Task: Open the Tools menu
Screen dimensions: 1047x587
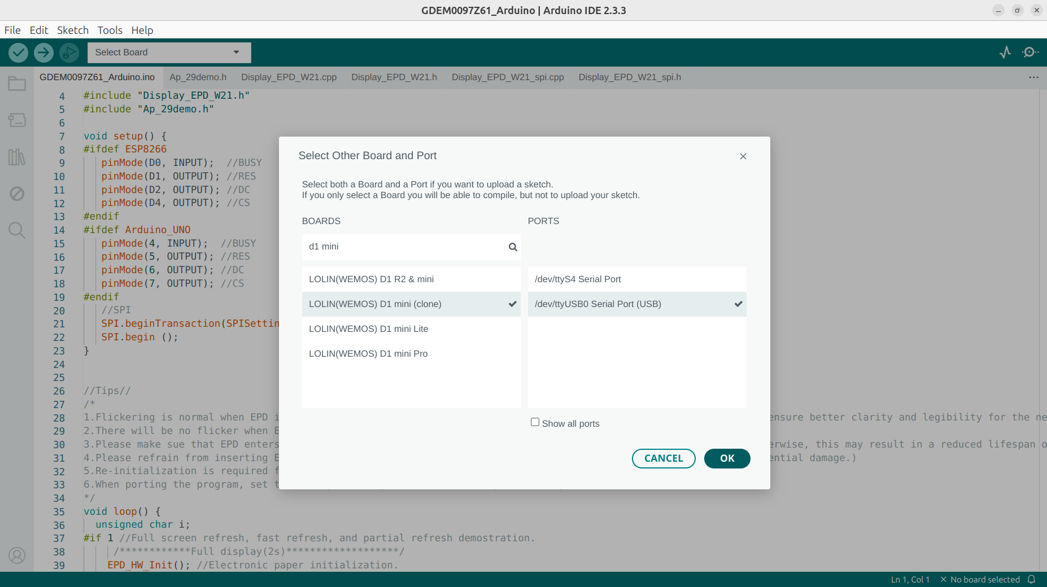Action: 110,30
